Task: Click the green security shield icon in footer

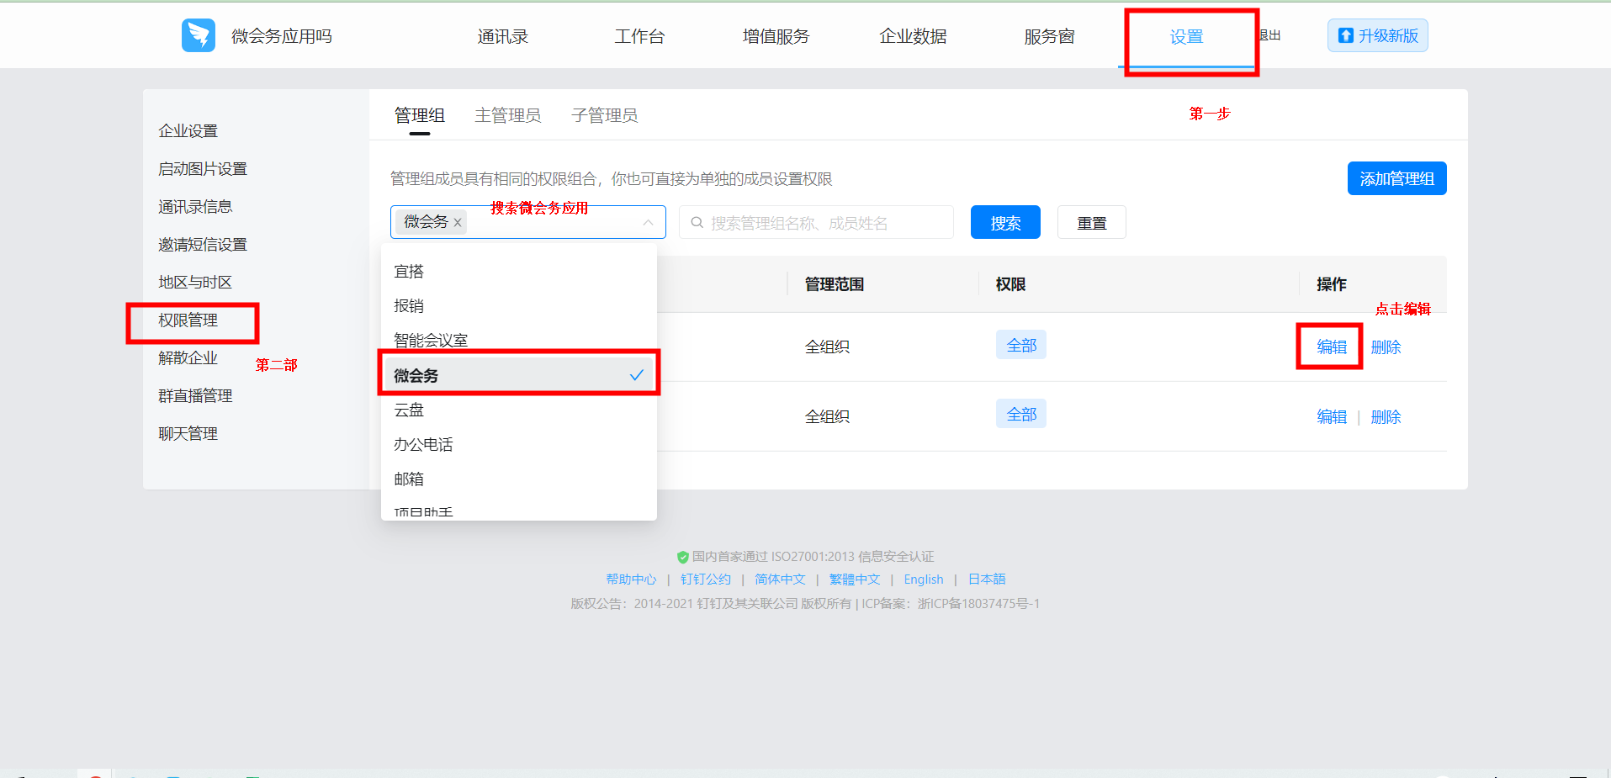Action: click(683, 557)
